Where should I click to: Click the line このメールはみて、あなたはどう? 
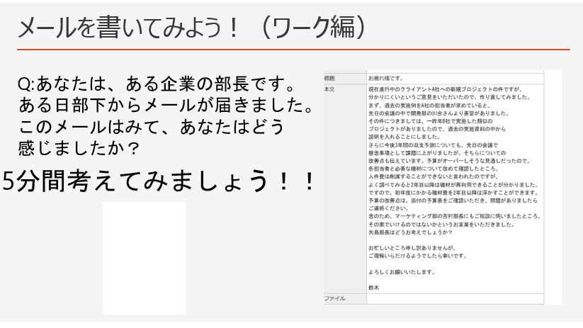click(151, 128)
